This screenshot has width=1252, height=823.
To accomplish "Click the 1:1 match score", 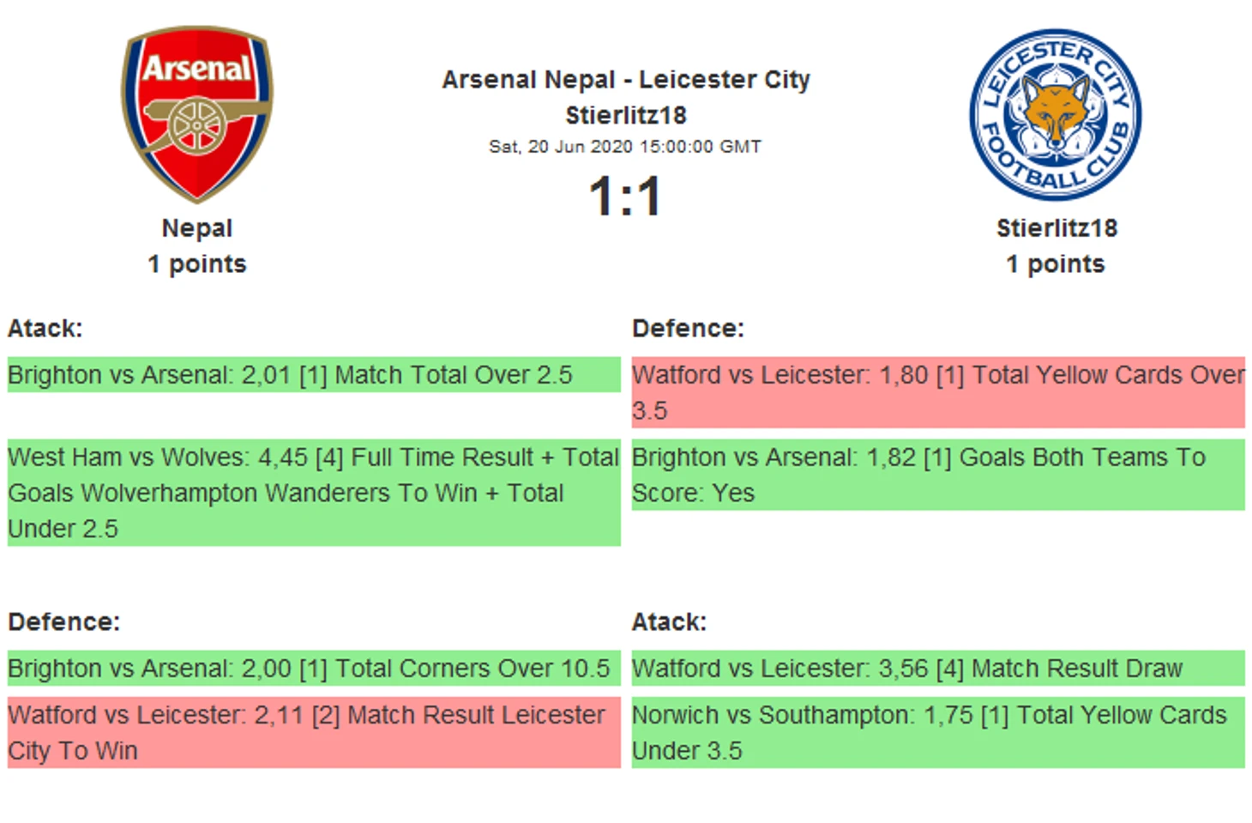I will tap(625, 196).
